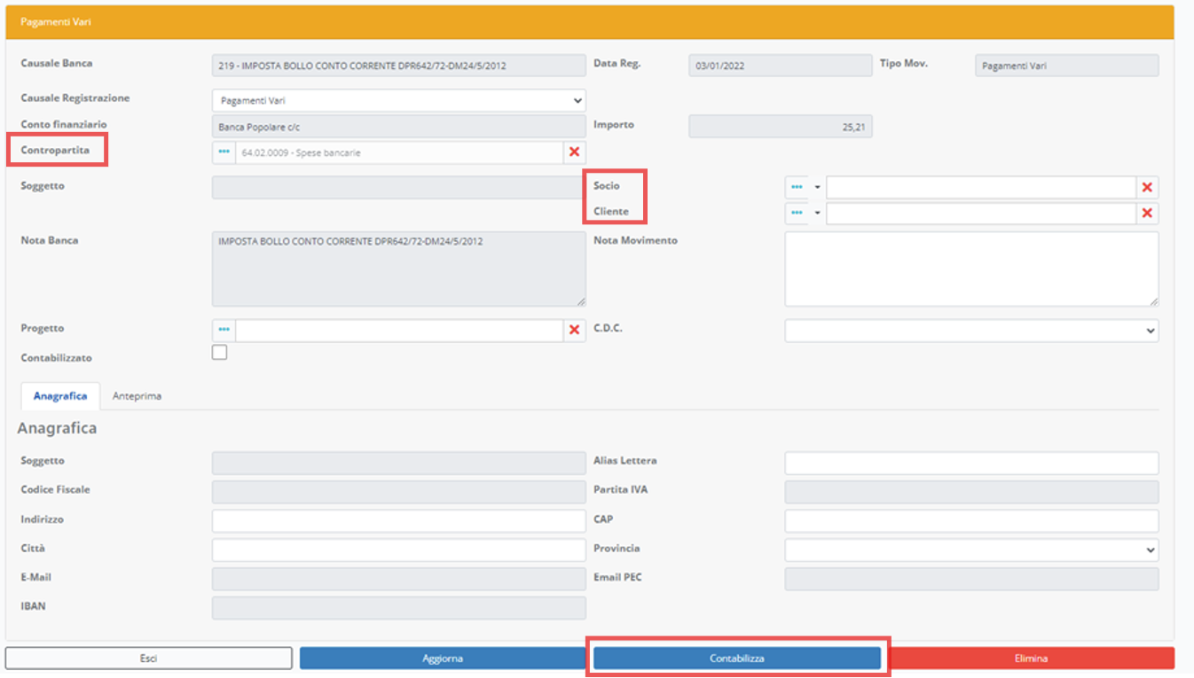The width and height of the screenshot is (1194, 678).
Task: Click the red Elimina button
Action: [1031, 659]
